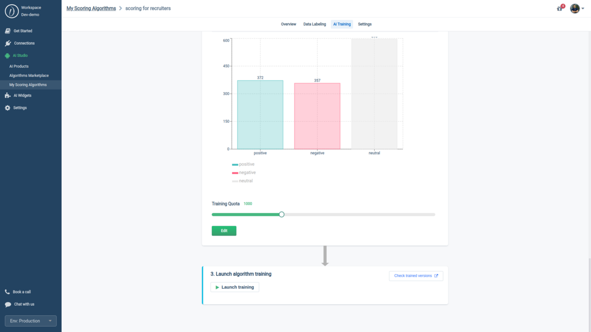This screenshot has height=332, width=591.
Task: Open Check trained versions link
Action: coord(416,276)
